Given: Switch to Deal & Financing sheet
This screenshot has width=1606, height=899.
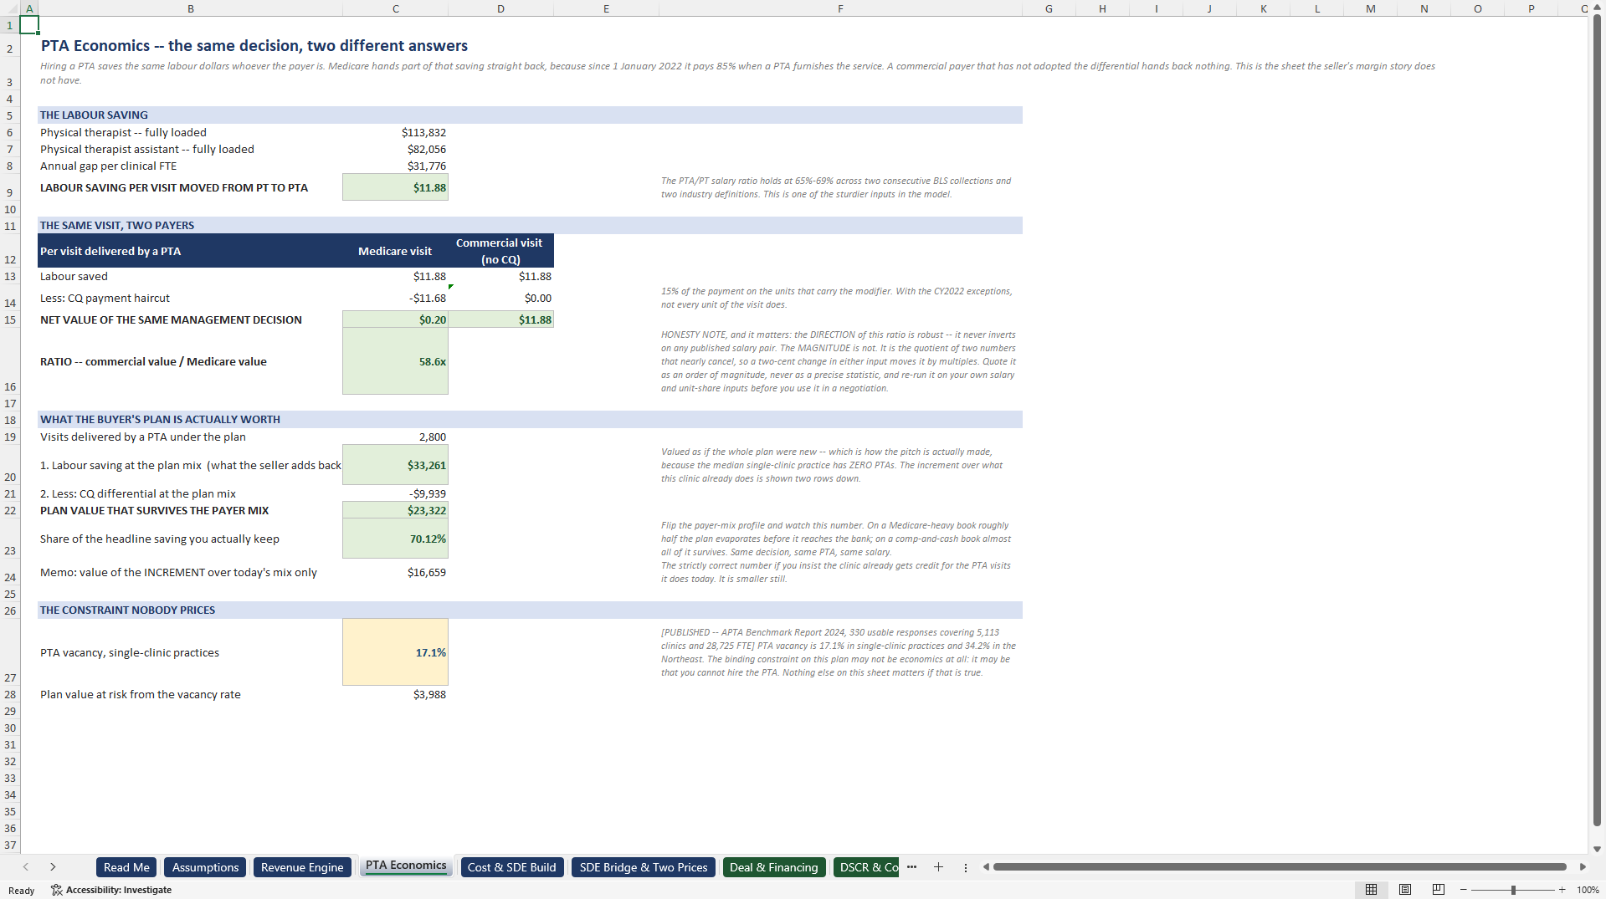Looking at the screenshot, I should click(774, 867).
